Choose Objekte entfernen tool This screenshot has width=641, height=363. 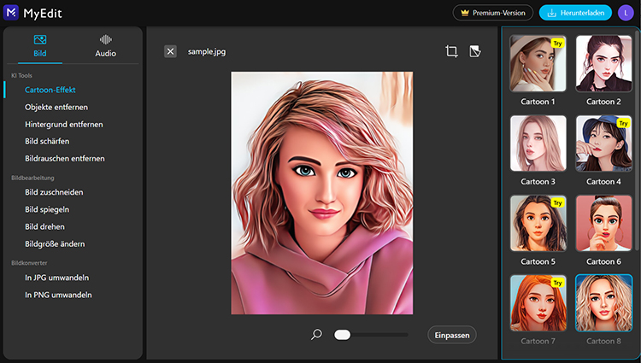(56, 107)
